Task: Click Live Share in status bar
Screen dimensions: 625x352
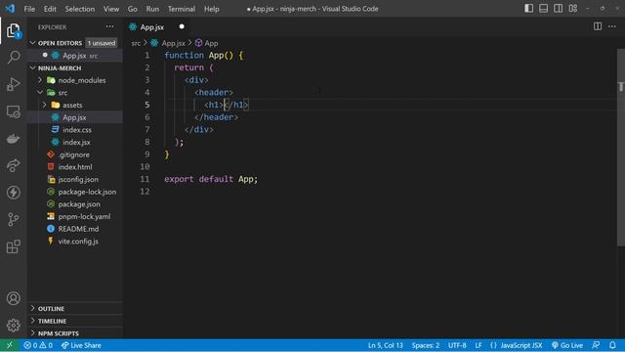Action: (81, 345)
